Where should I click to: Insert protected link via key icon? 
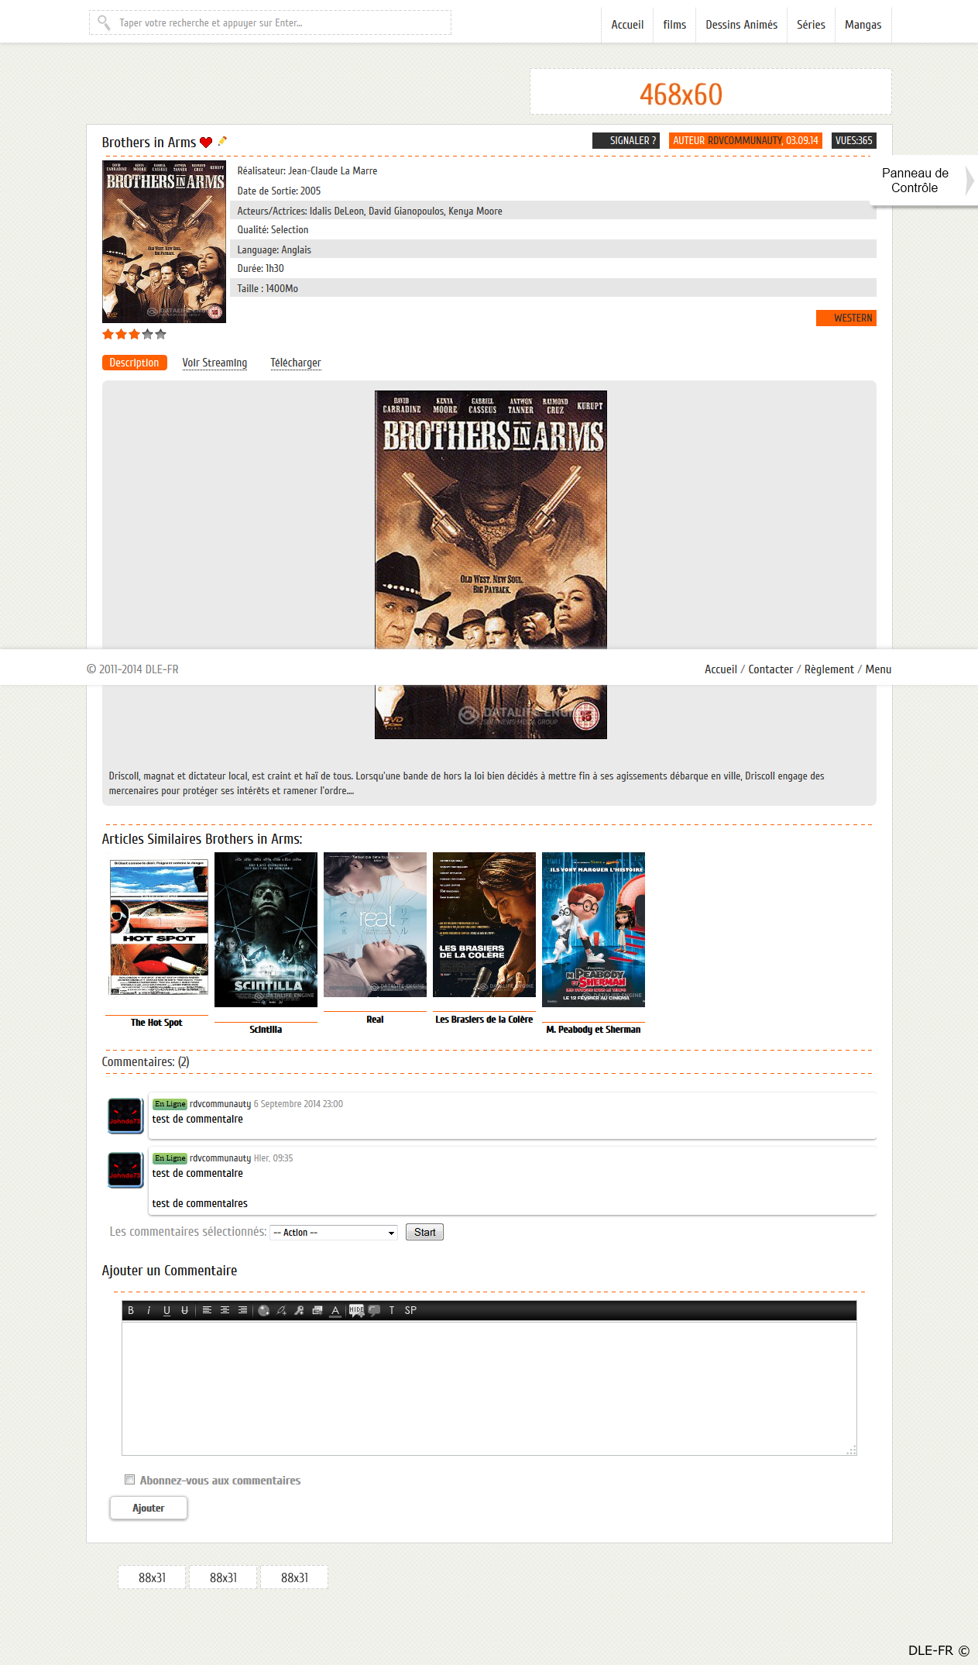(299, 1310)
